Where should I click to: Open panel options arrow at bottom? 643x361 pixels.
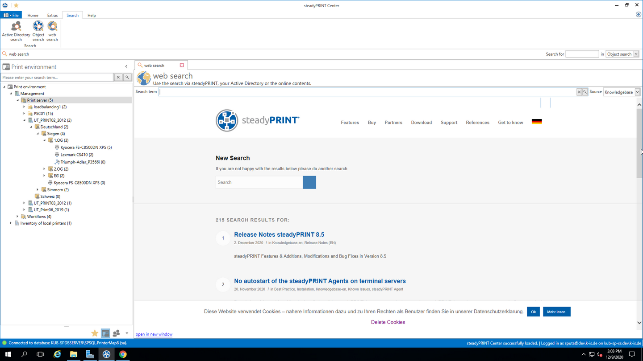pos(127,333)
